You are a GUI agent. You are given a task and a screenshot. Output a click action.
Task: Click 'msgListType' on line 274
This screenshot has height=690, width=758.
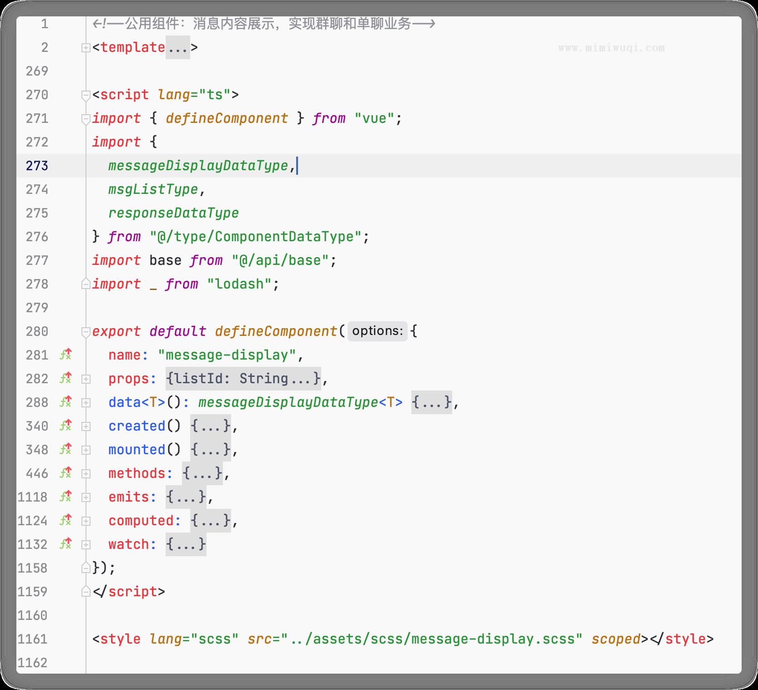(153, 189)
